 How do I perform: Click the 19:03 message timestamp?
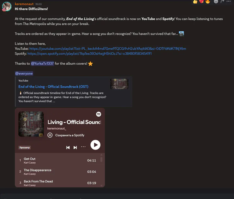pos(38,4)
